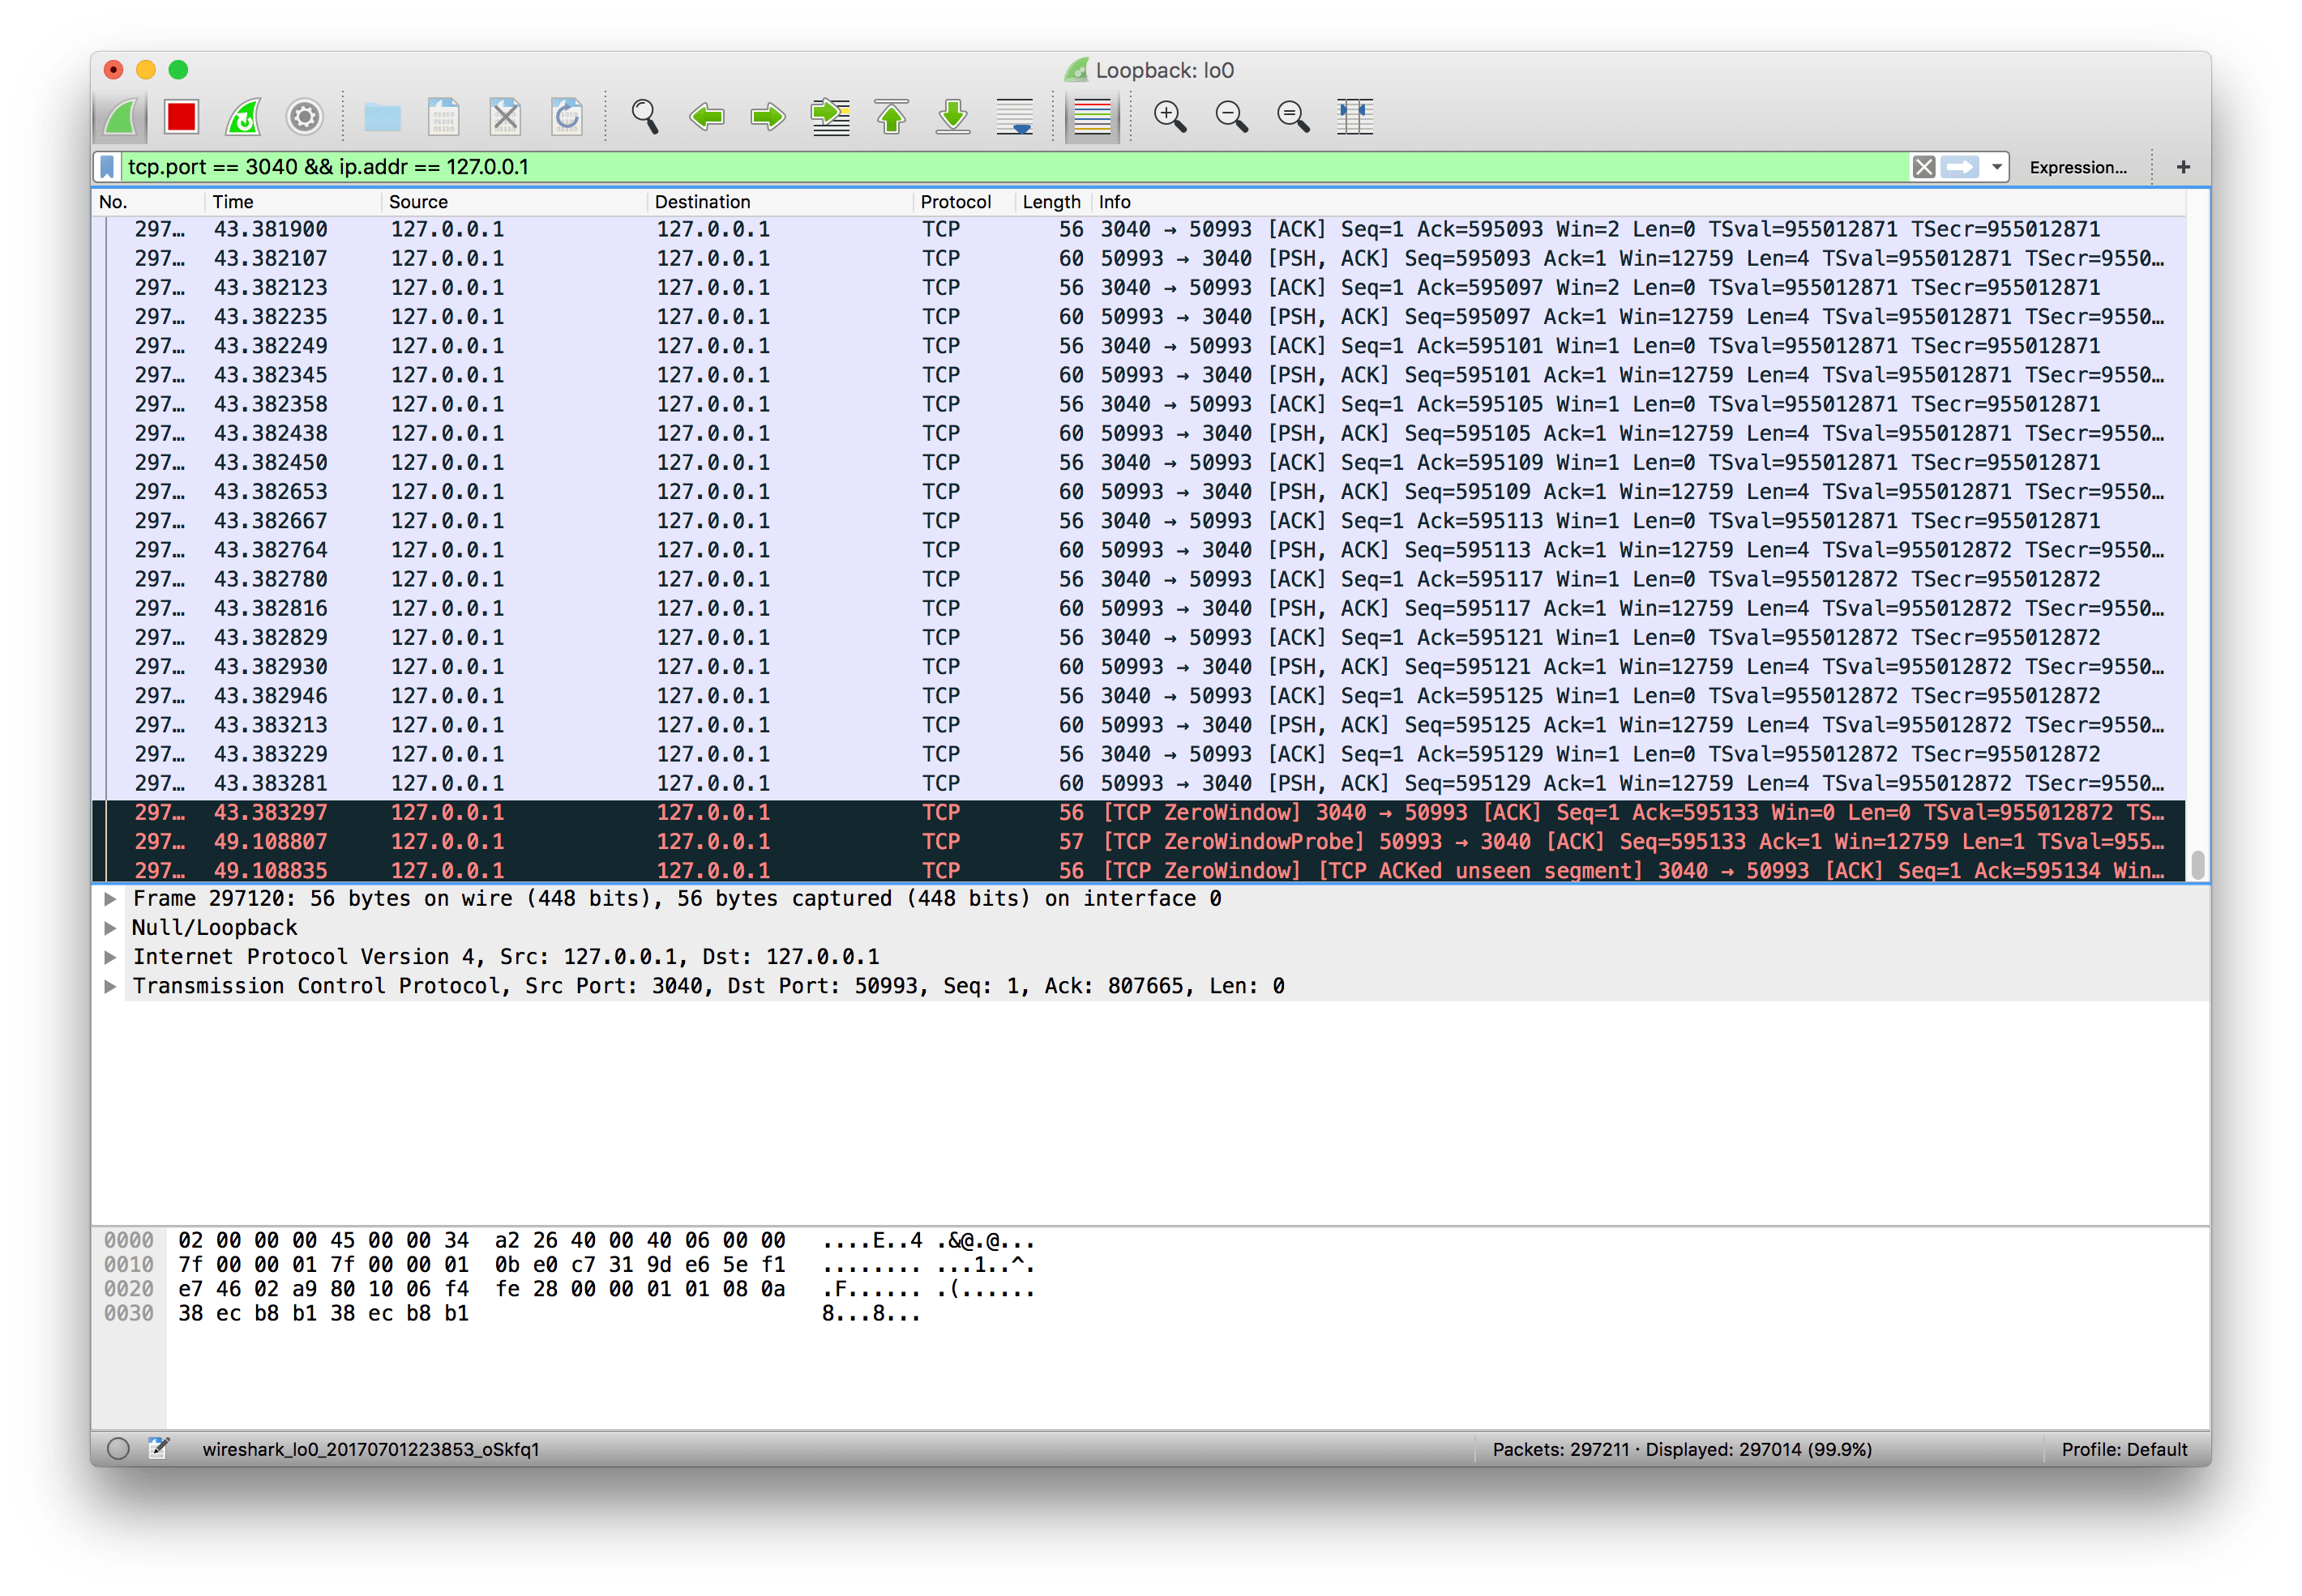Viewport: 2302px width, 1596px height.
Task: Start capturing packets with the shark fin icon
Action: pyautogui.click(x=121, y=118)
